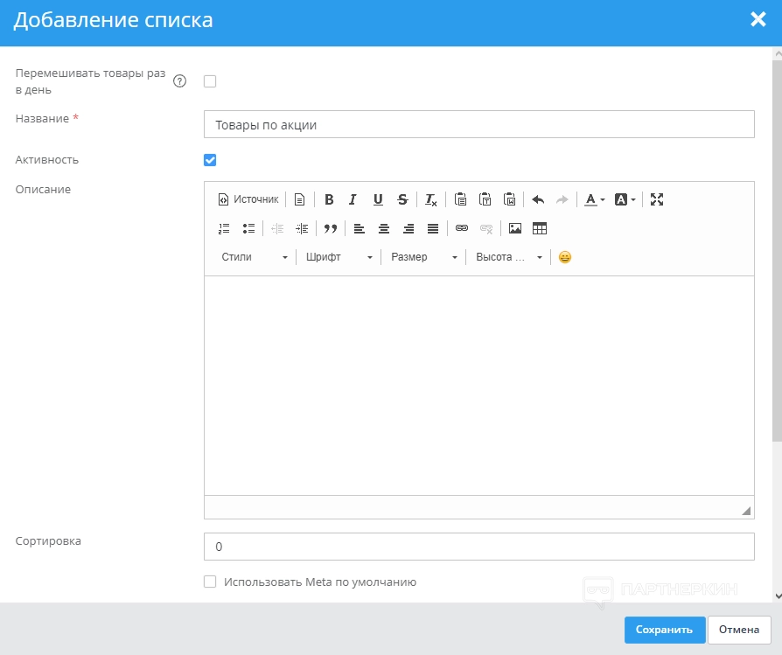Uncheck the 'Активность' checkbox

[x=210, y=160]
